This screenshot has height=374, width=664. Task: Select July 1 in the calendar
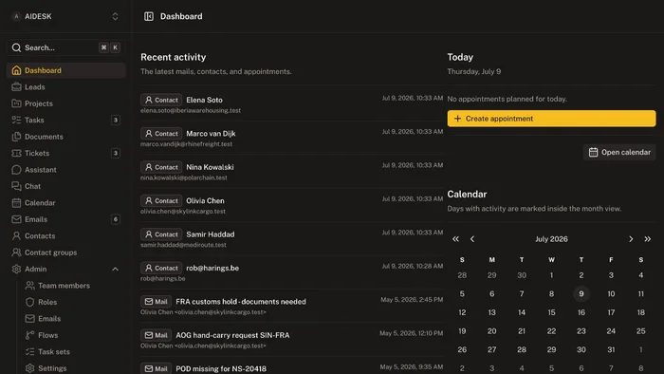(551, 275)
